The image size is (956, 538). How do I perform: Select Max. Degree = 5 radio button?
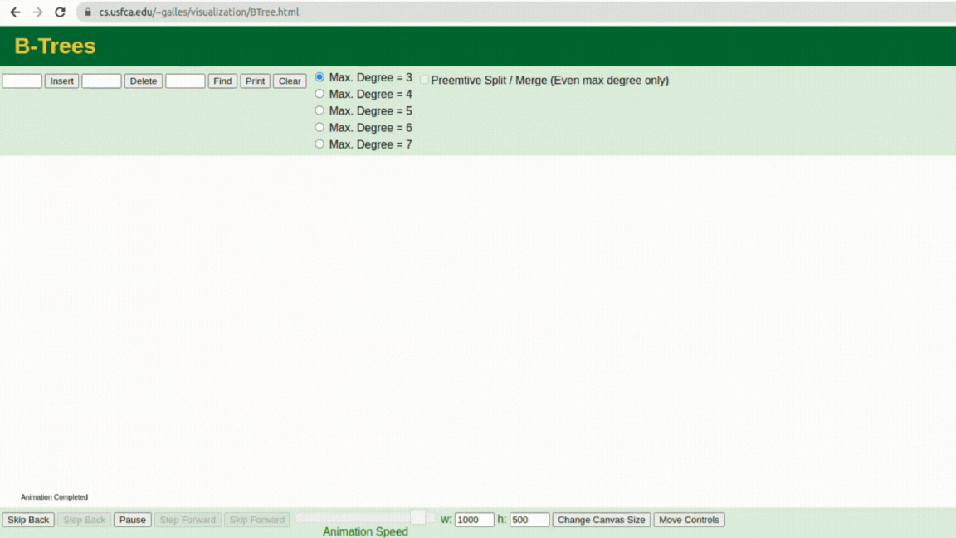pos(319,110)
